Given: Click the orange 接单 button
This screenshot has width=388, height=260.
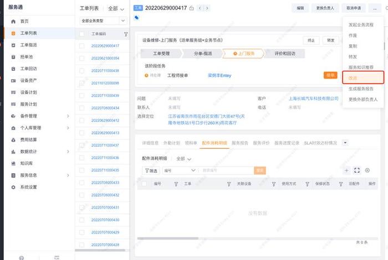Looking at the screenshot, I should tap(330, 75).
